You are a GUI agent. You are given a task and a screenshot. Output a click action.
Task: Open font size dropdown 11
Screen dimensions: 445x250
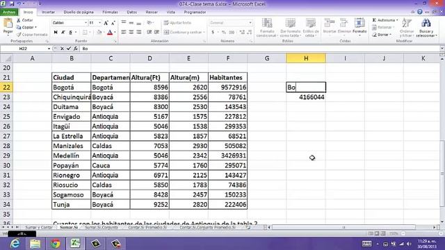tap(99, 23)
